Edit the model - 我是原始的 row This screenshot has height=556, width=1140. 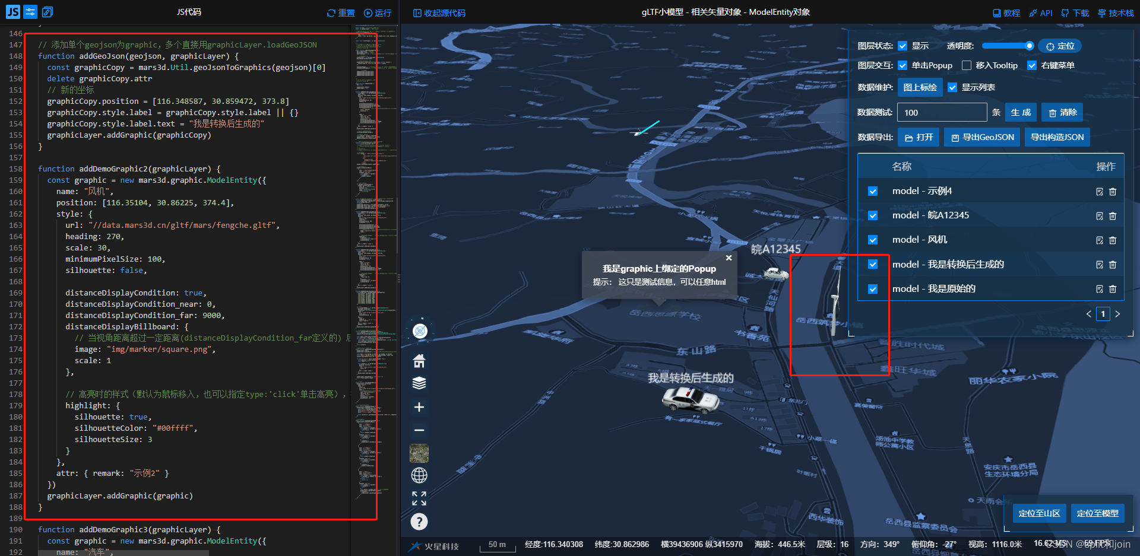[1100, 289]
